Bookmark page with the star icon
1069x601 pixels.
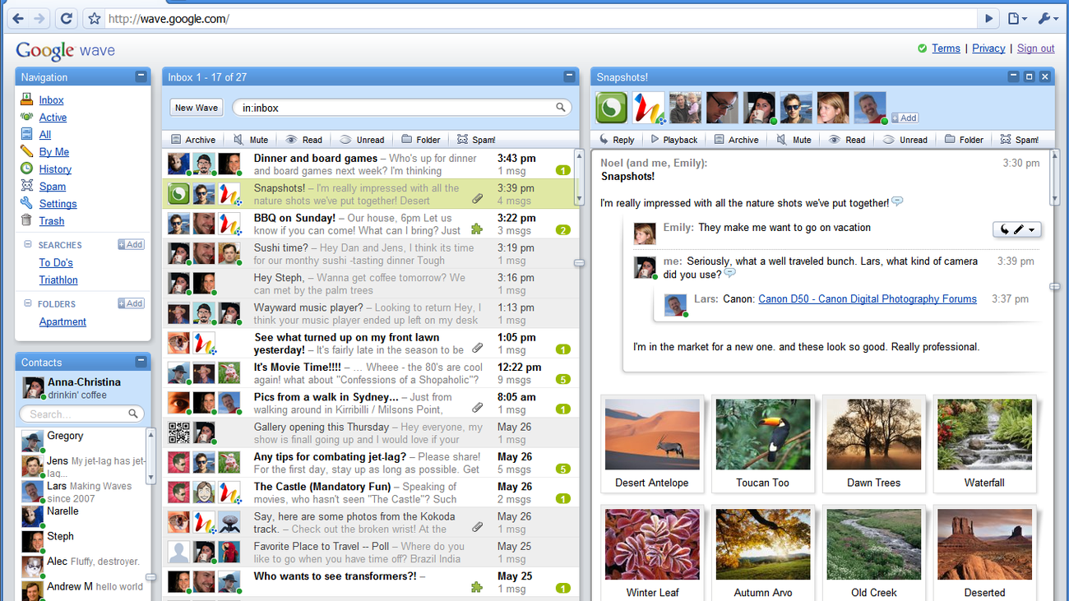click(x=94, y=18)
